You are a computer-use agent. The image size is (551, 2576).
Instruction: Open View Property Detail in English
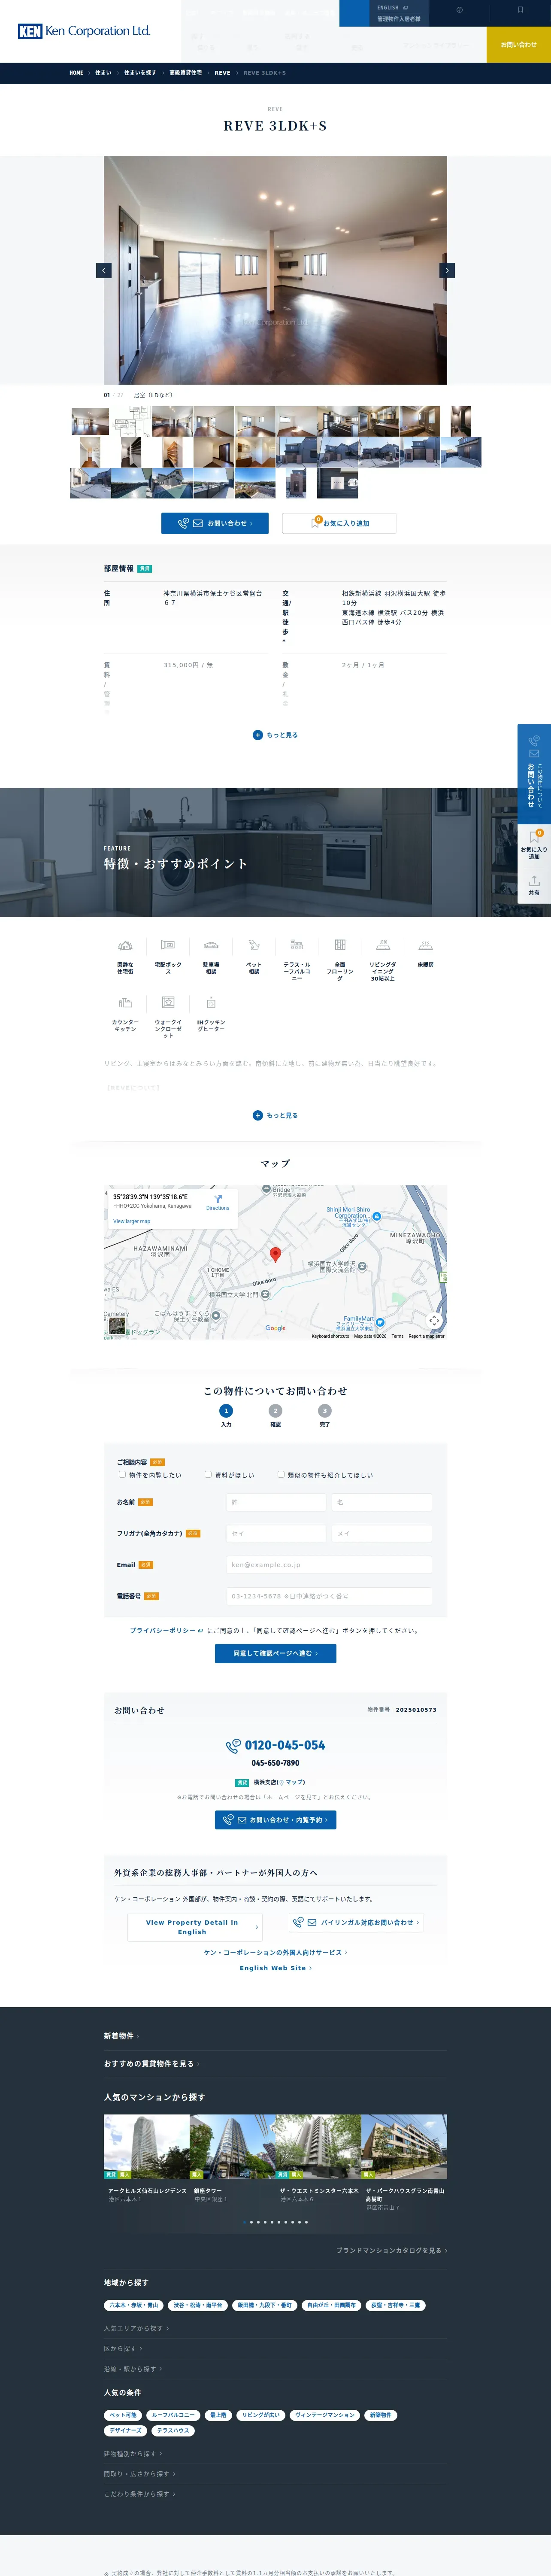point(195,1927)
